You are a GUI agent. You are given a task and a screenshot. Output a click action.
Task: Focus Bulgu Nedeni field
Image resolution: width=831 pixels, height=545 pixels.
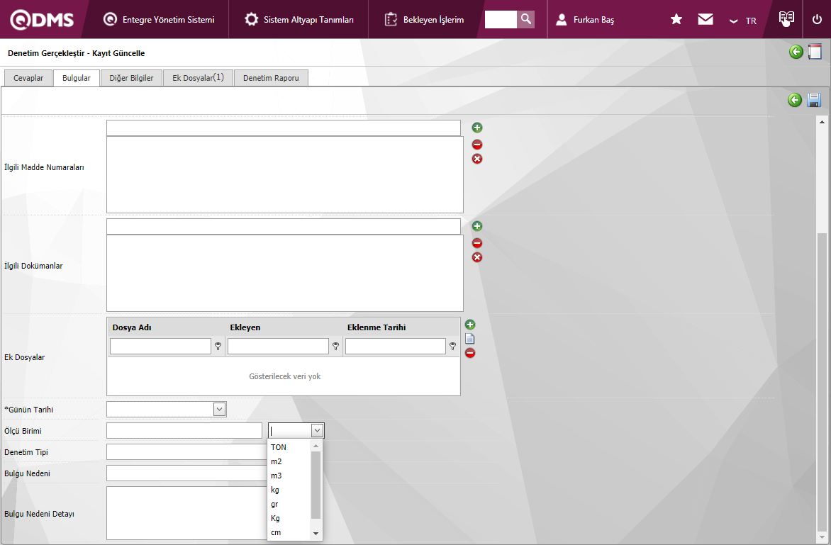pyautogui.click(x=186, y=473)
